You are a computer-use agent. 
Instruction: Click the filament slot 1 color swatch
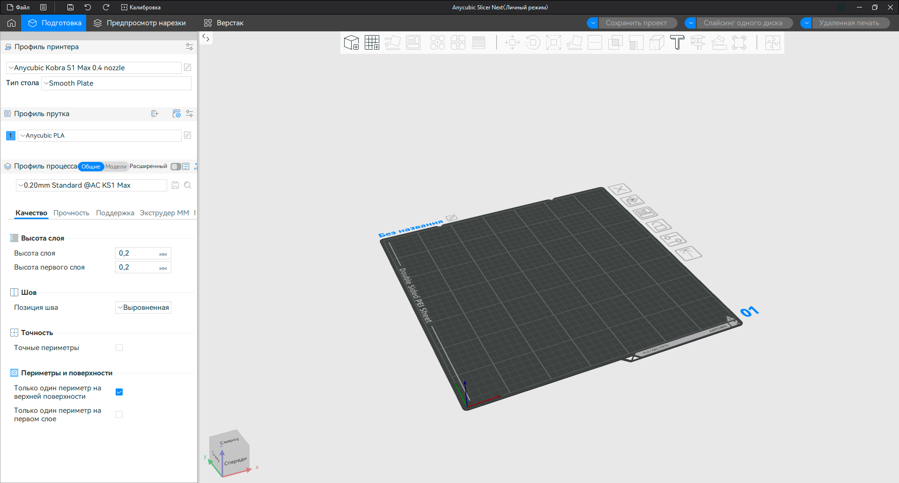point(10,136)
